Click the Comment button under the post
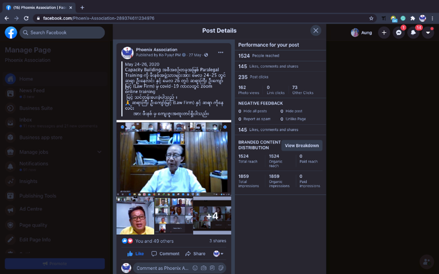 click(165, 254)
